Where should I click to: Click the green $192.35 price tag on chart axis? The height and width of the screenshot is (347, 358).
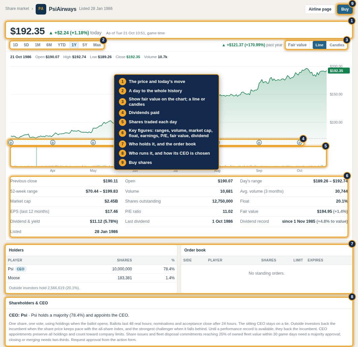coord(339,71)
